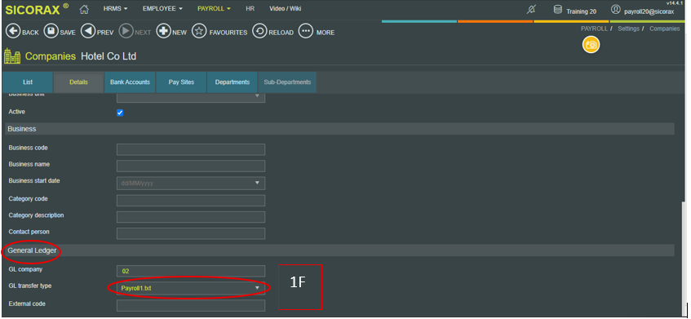Click the yellow camera screenshot icon
This screenshot has height=319, width=691.
click(591, 45)
